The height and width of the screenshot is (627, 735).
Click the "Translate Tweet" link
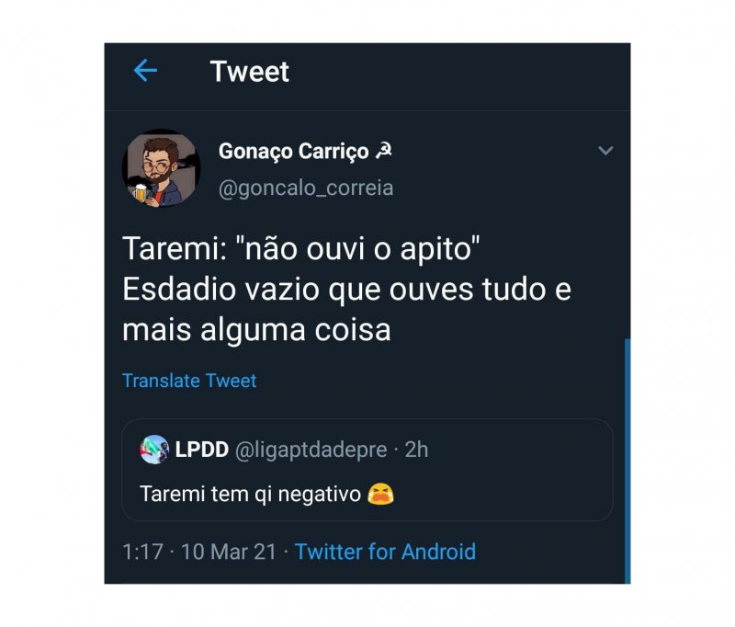(x=189, y=381)
